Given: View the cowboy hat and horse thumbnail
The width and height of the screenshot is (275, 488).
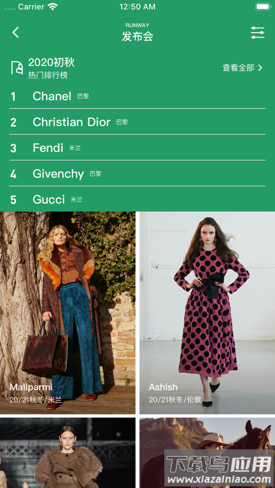Looking at the screenshot, I should (x=207, y=453).
